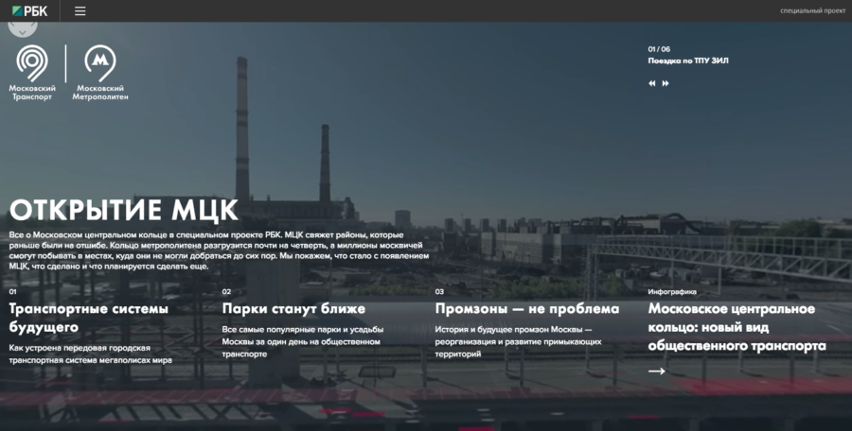Click the РБК logo

pyautogui.click(x=30, y=10)
